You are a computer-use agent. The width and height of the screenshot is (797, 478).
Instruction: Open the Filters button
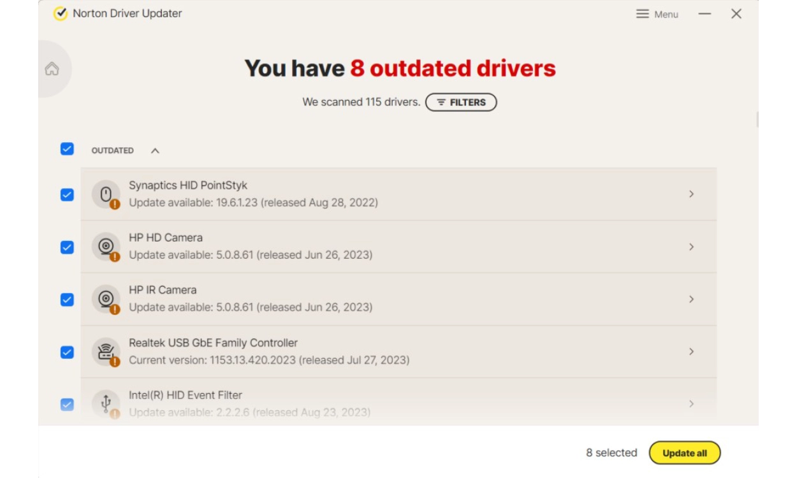click(461, 102)
